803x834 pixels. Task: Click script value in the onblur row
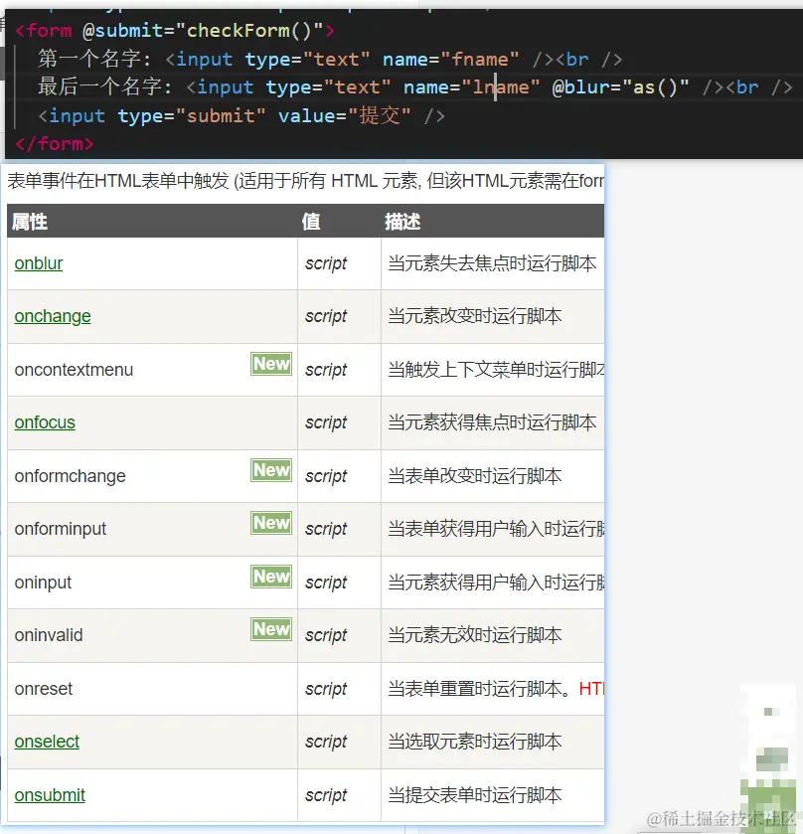click(325, 263)
